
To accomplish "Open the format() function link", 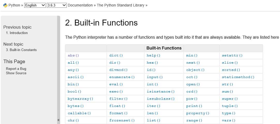I will 118,113.
